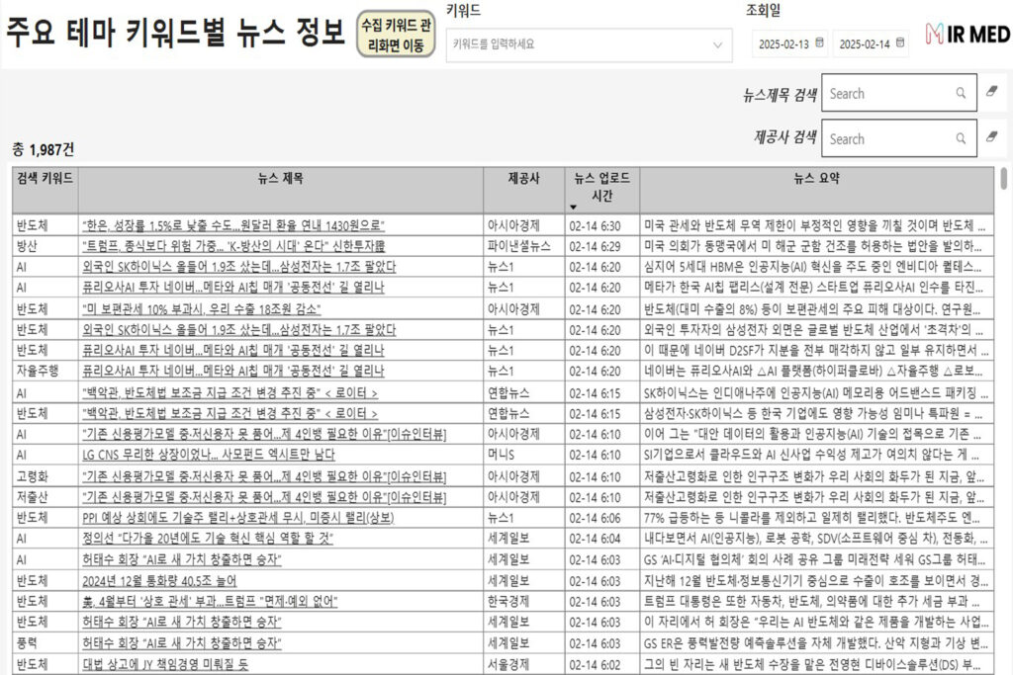Screen dimensions: 1013x675
Task: Click the 수집 키워드 관리화면 이동 button
Action: click(396, 35)
